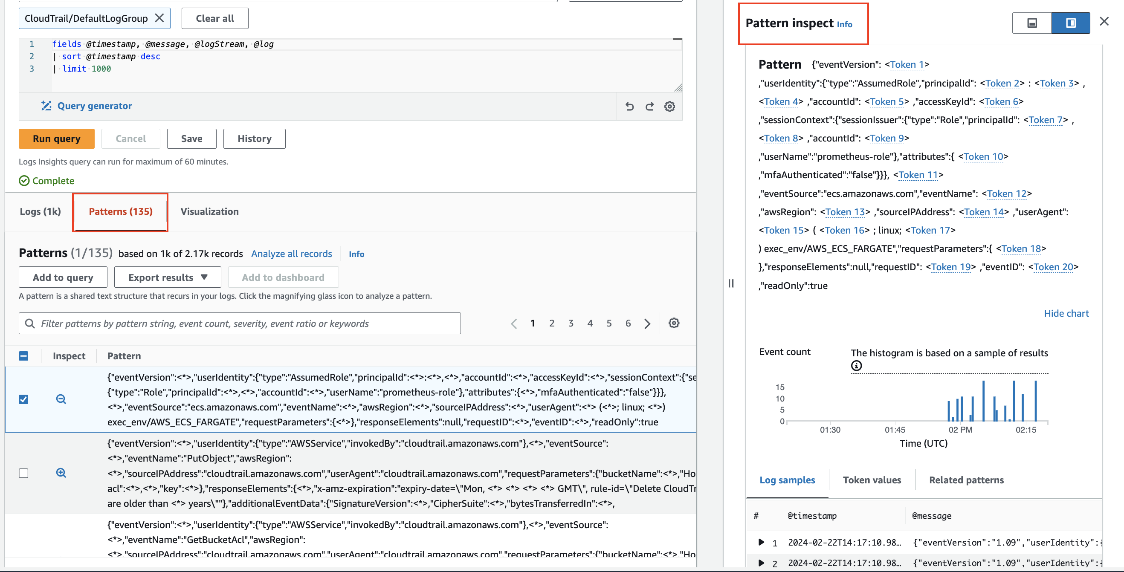Click Run query button
1124x572 pixels.
57,139
